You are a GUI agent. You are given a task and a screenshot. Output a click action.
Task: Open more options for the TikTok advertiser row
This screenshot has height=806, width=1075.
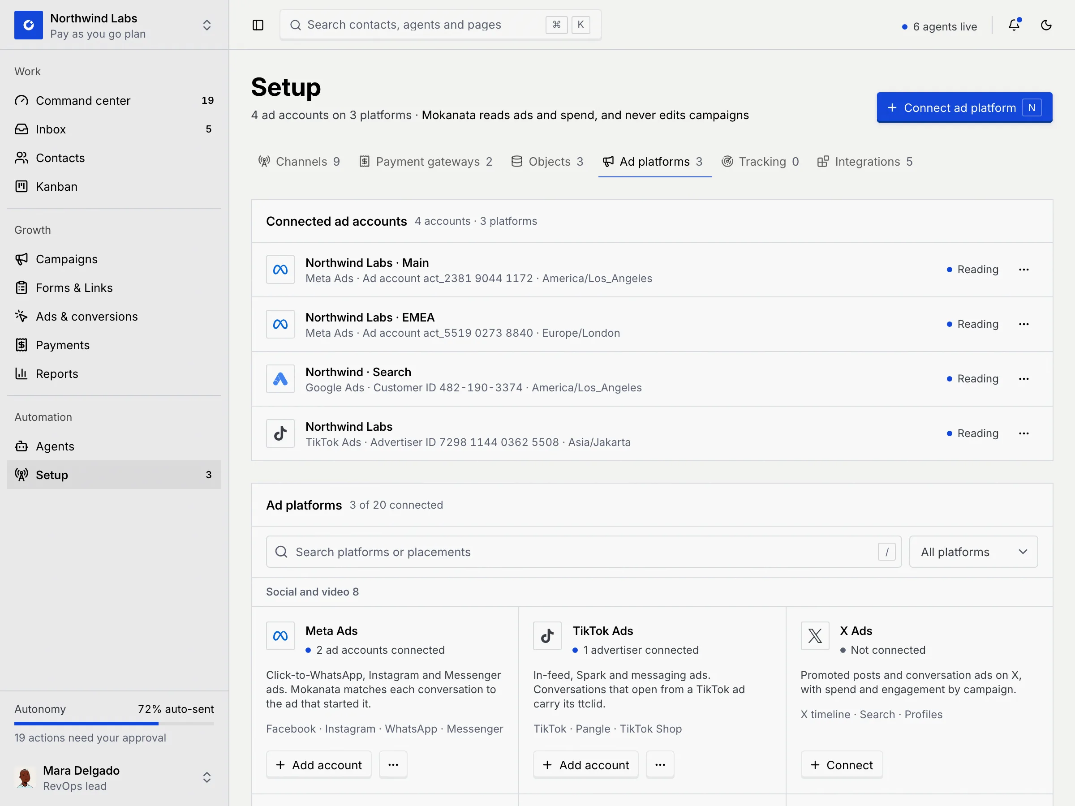(x=1024, y=433)
